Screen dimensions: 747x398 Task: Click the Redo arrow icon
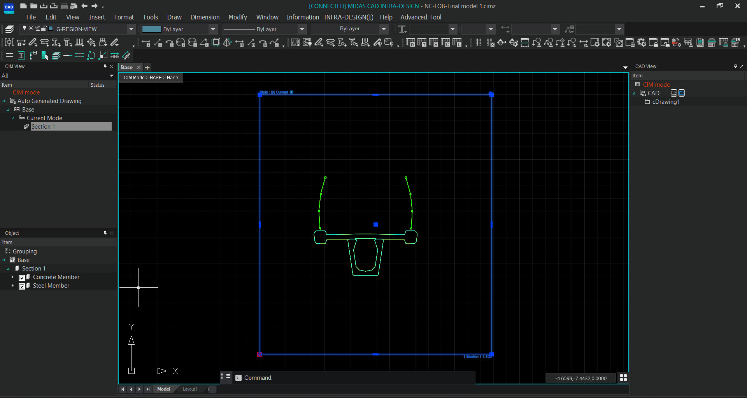tap(94, 6)
